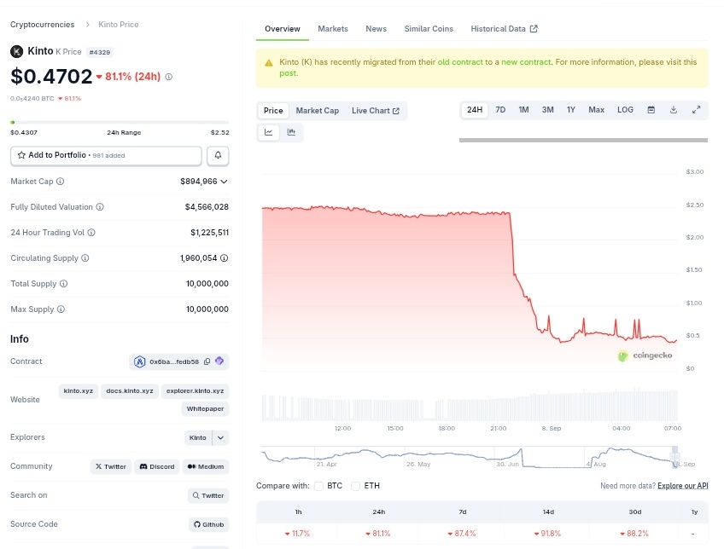This screenshot has height=549, width=724.
Task: Open the Whitepaper link
Action: coord(205,409)
